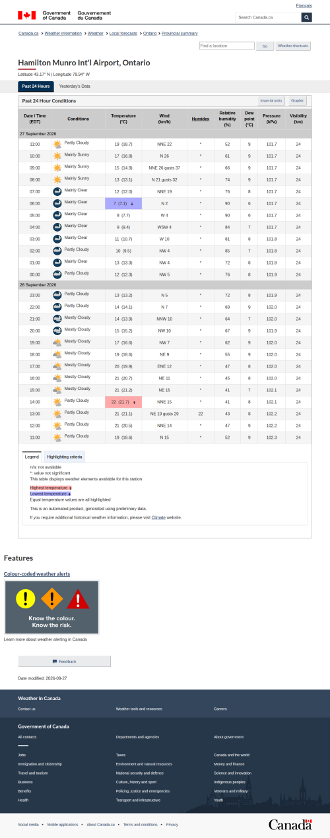Open the Careers footer link
This screenshot has width=330, height=838.
220,709
